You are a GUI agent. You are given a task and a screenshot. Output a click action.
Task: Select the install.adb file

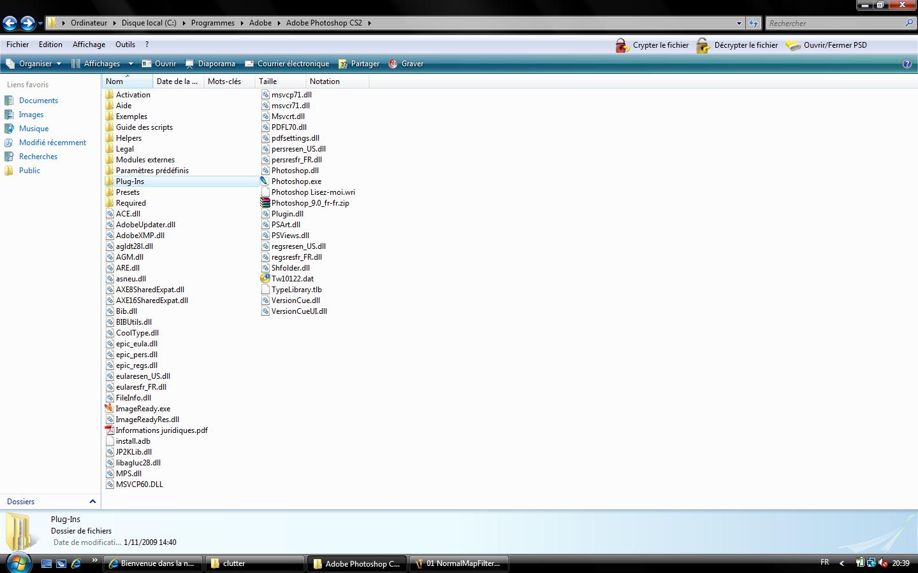click(x=128, y=441)
